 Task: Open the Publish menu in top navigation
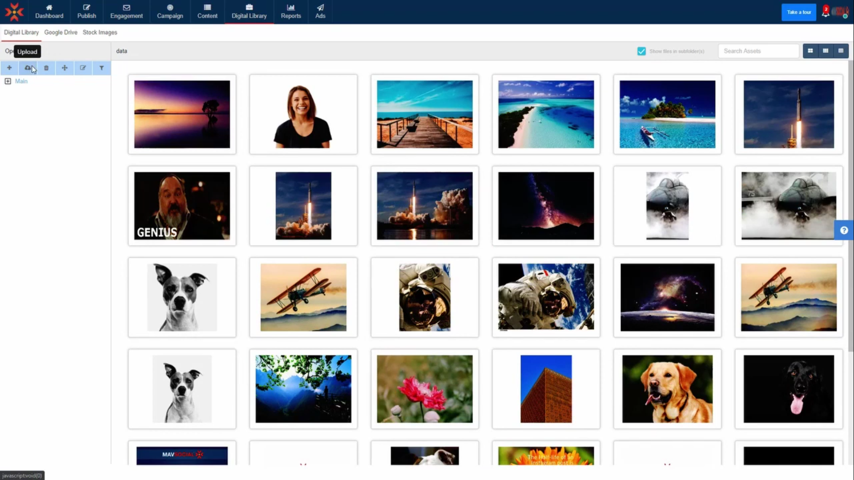(x=86, y=12)
